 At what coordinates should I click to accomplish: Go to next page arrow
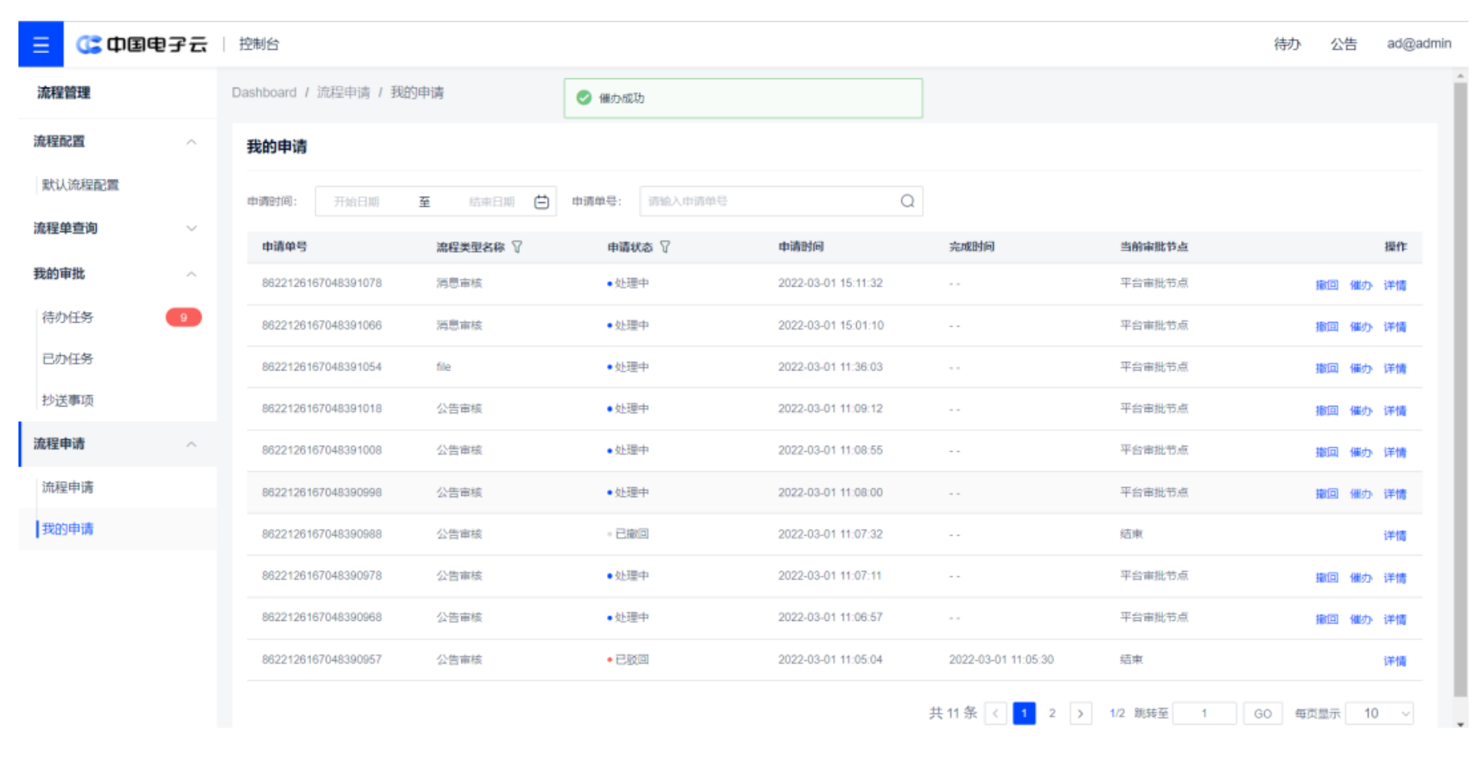1080,714
